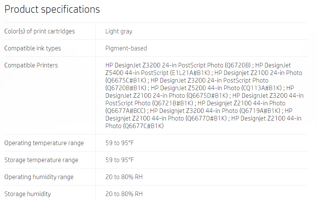Click '20 to 80% RH' in Storage humidity row
Viewport: 317px width, 200px height.
(124, 194)
